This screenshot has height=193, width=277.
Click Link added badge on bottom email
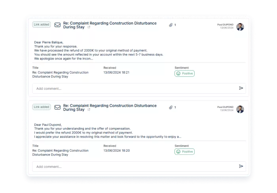(x=42, y=107)
